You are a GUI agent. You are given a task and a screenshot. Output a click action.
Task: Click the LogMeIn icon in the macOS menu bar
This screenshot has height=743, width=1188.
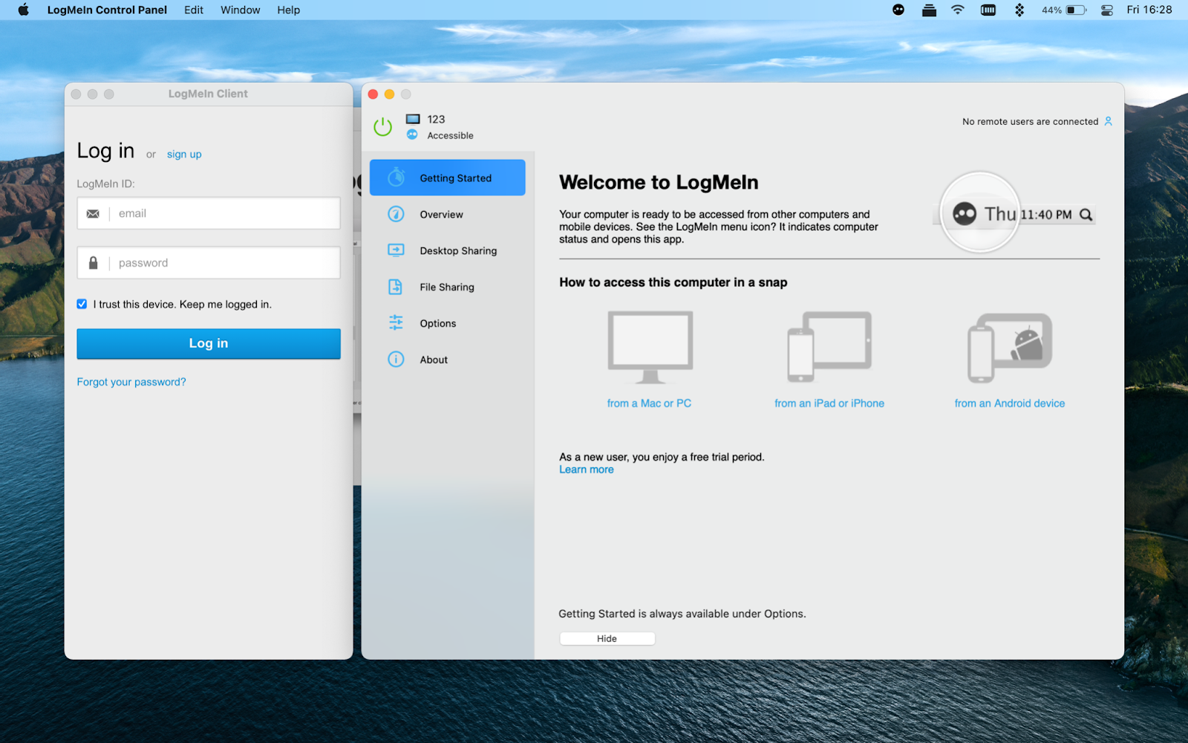pyautogui.click(x=898, y=10)
